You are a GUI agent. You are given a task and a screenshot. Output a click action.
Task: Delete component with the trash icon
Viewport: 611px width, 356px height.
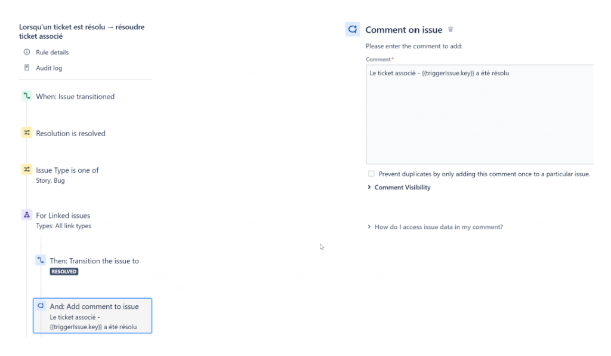450,29
